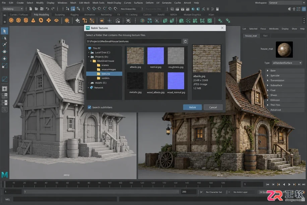The image size is (307, 205).
Task: Toggle the highlighted component selection mode icon
Action: [73, 9]
